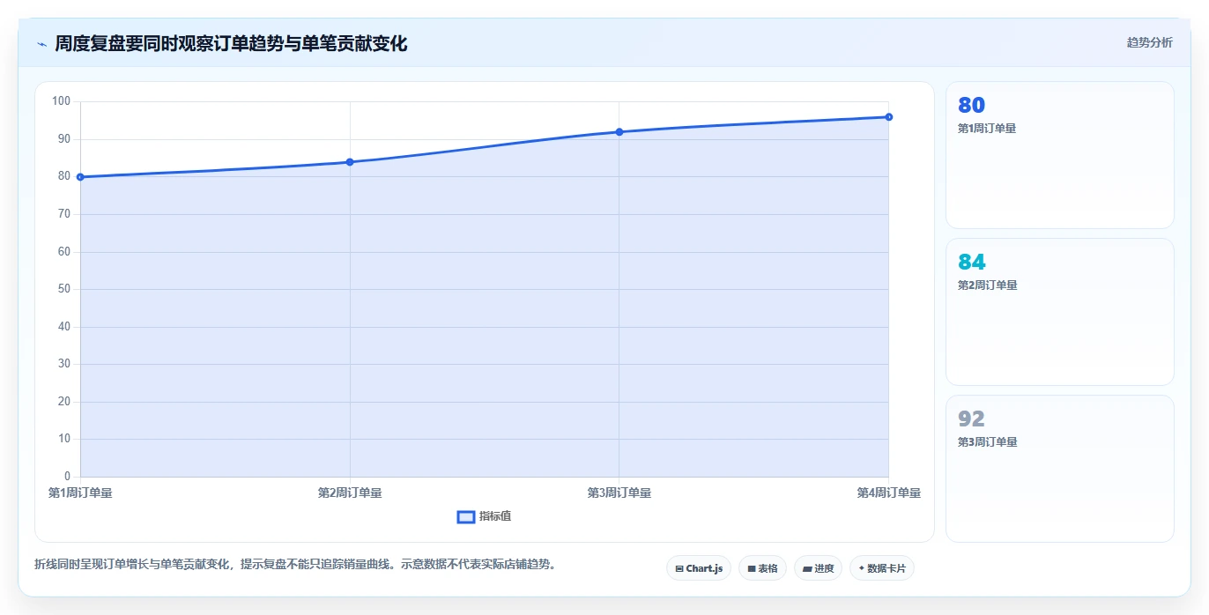Click the icon inside the 表格 chip
The width and height of the screenshot is (1209, 615).
752,569
